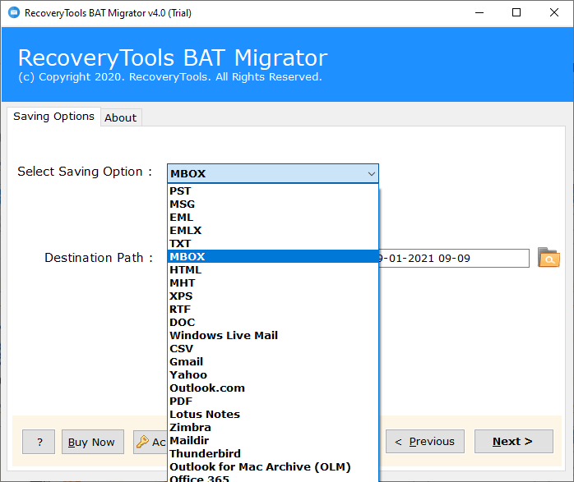Screen dimensions: 574x482
Task: Click the Buy Now button
Action: [x=93, y=442]
